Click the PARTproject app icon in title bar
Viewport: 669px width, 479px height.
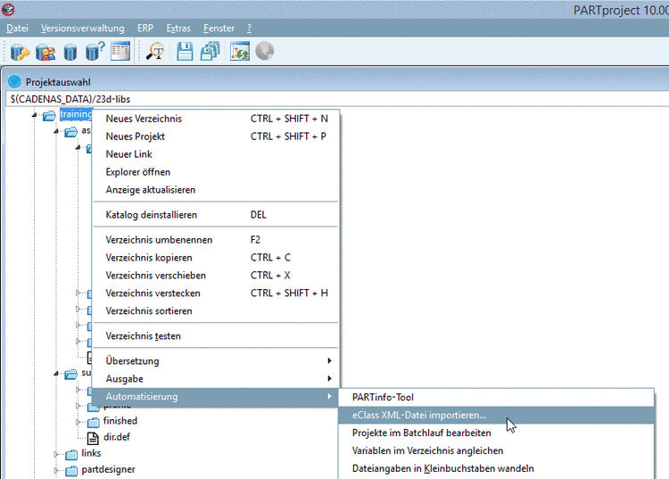pyautogui.click(x=8, y=9)
